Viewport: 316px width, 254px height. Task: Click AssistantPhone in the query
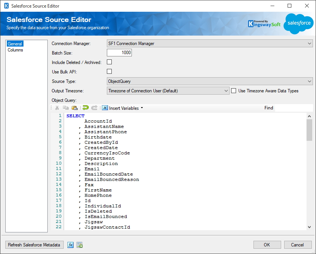pyautogui.click(x=106, y=132)
